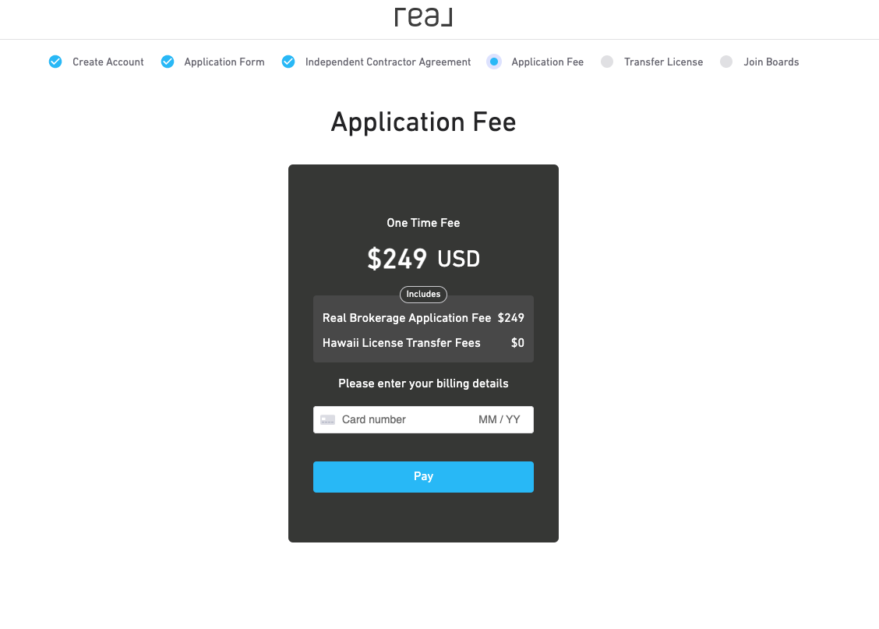
Task: Click the Transfer License gray step circle
Action: pos(607,62)
